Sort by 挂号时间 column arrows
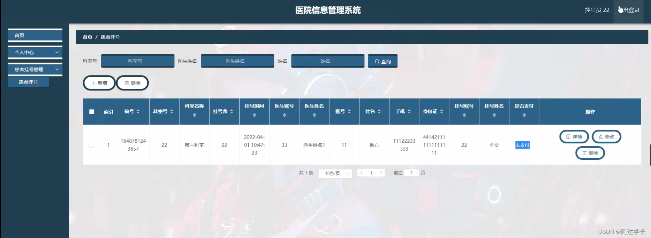This screenshot has height=238, width=651. pos(255,115)
